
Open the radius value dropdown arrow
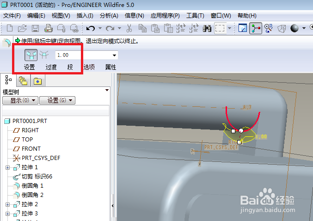114,55
